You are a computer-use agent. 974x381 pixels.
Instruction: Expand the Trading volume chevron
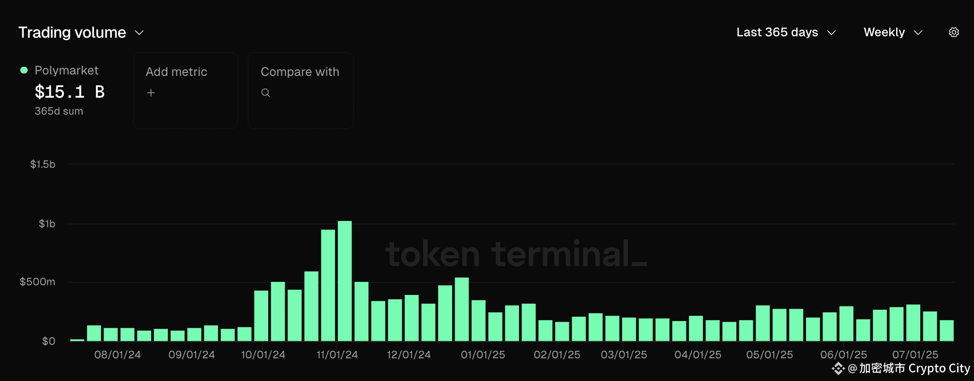139,32
